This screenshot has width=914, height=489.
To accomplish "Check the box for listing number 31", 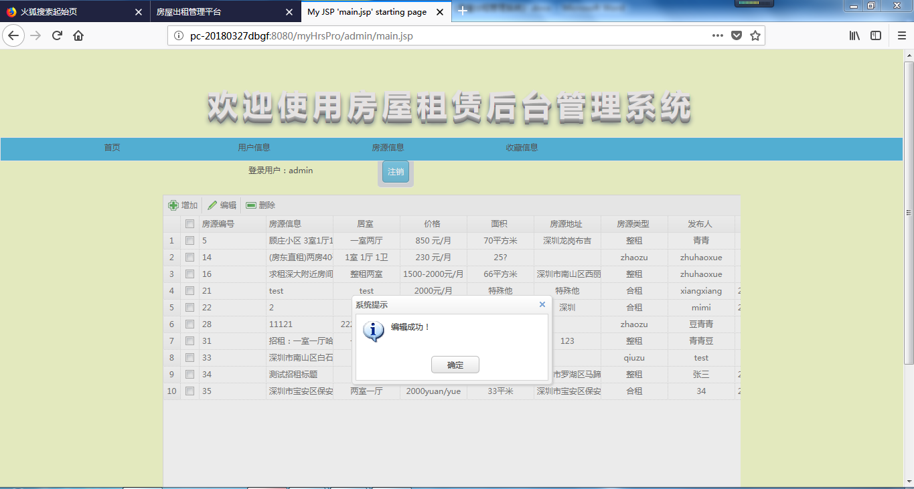I will pyautogui.click(x=189, y=341).
